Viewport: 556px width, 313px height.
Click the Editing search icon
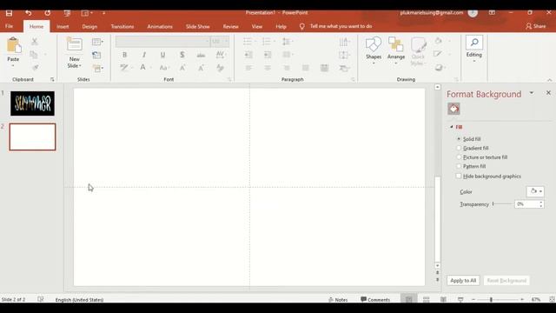[474, 43]
